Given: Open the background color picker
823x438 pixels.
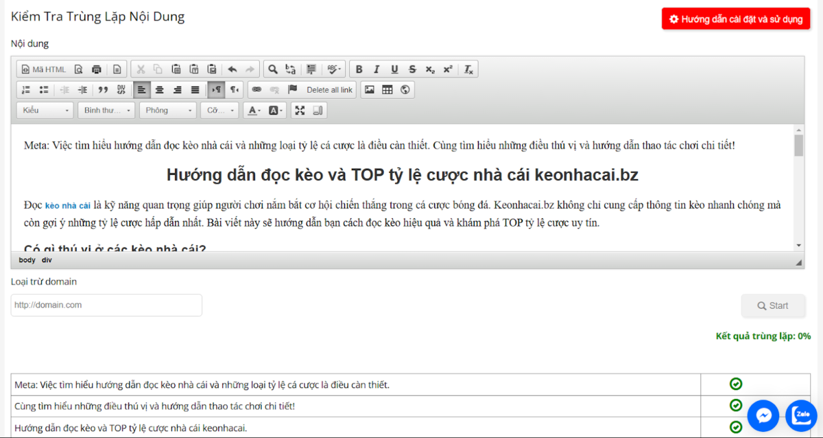Looking at the screenshot, I should pyautogui.click(x=276, y=111).
